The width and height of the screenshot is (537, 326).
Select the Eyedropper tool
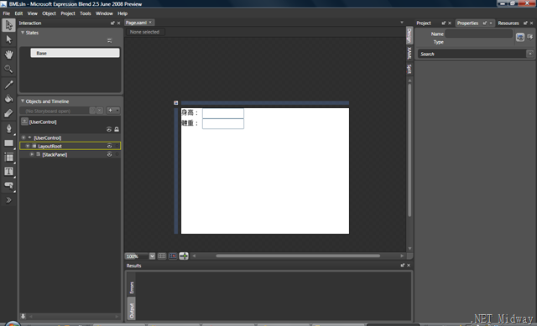click(x=8, y=84)
